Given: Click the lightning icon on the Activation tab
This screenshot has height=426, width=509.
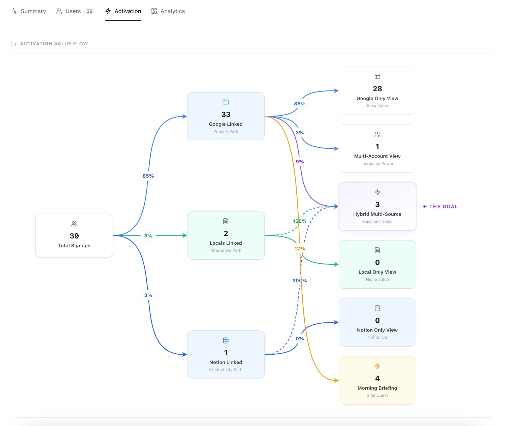Looking at the screenshot, I should 108,11.
